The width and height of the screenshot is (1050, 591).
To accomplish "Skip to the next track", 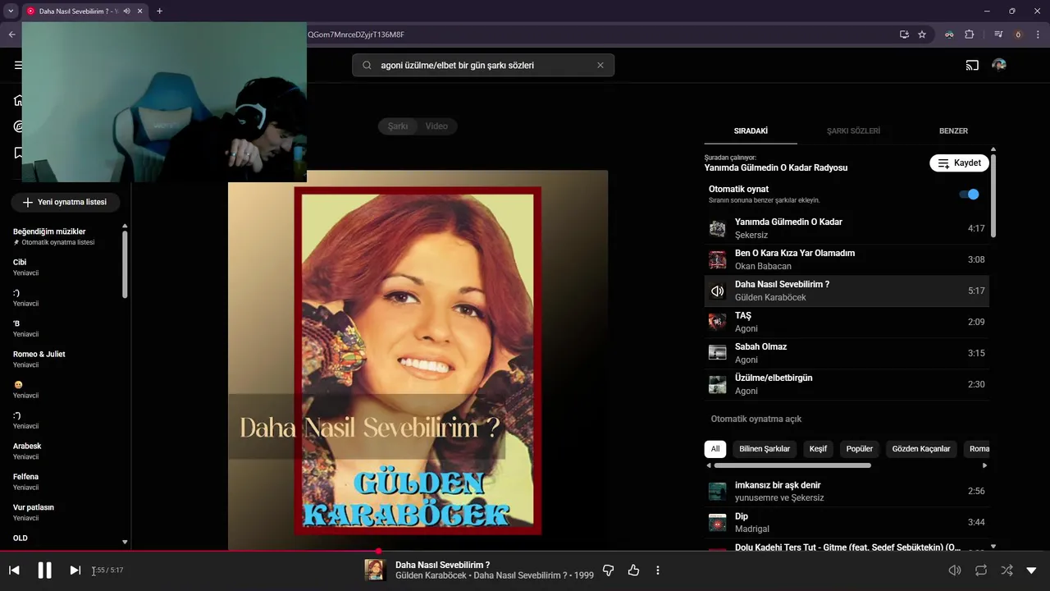I will 75,570.
